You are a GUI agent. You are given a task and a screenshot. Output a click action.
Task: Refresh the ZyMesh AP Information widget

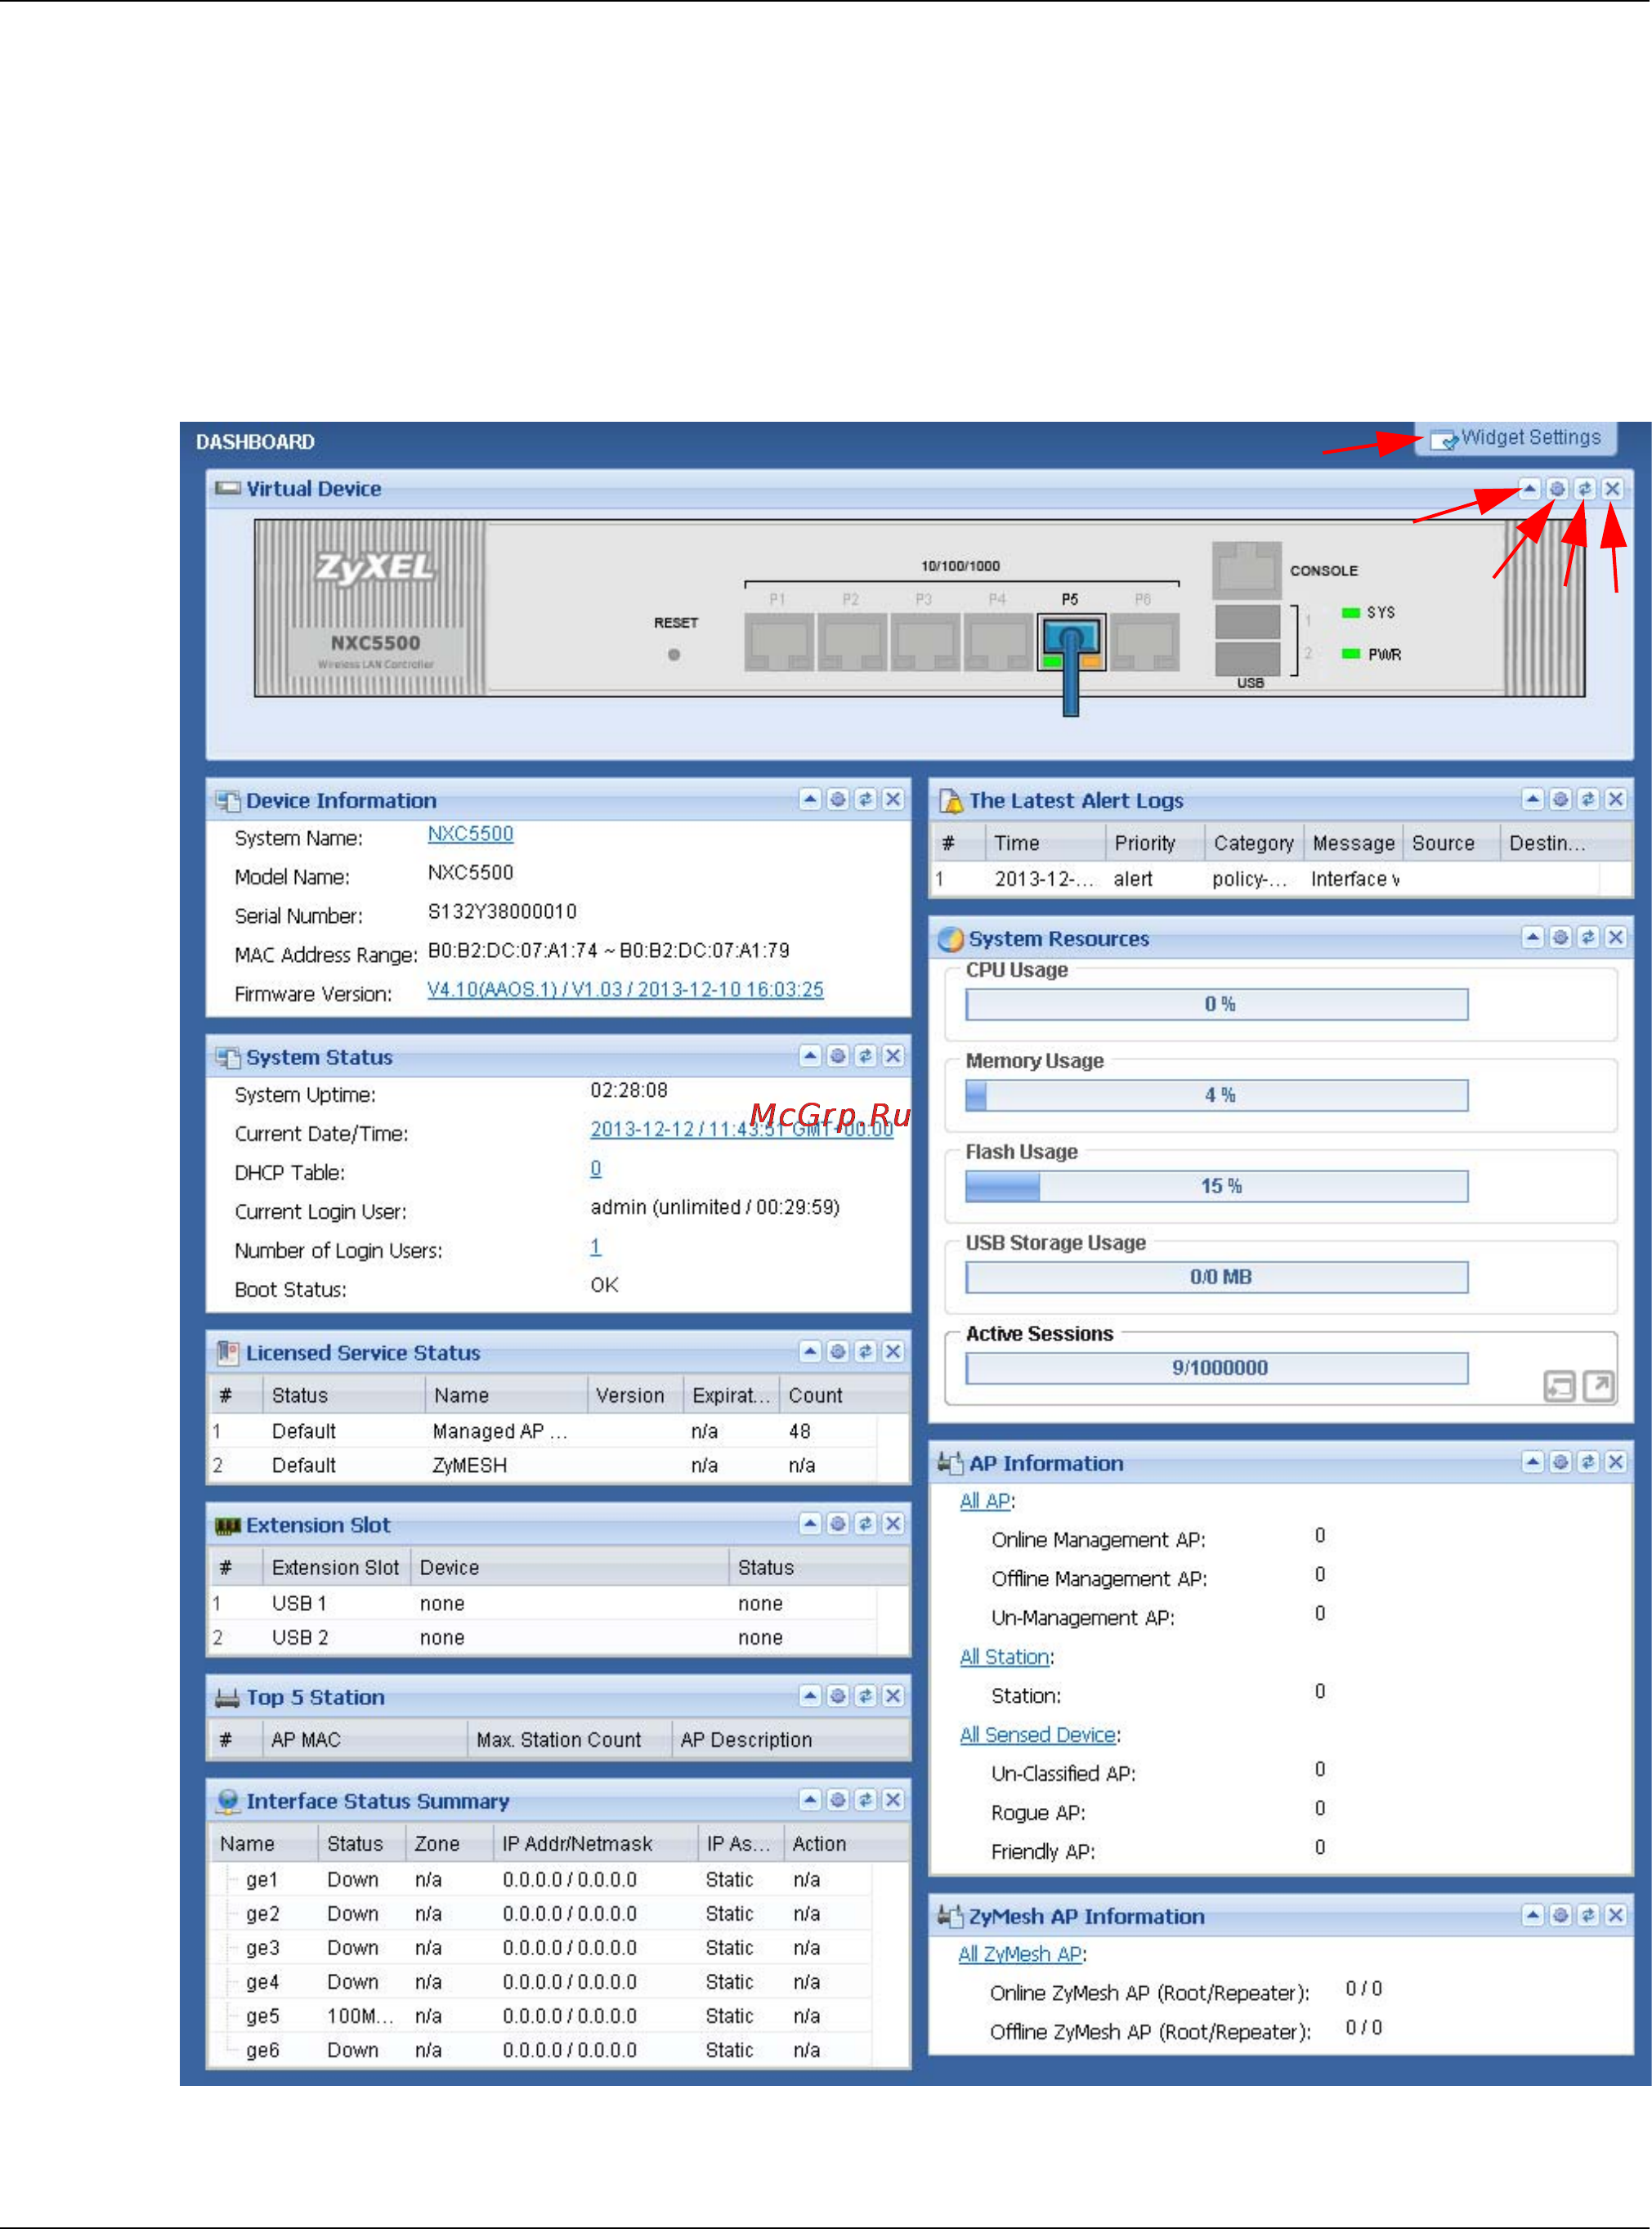click(x=1588, y=1915)
